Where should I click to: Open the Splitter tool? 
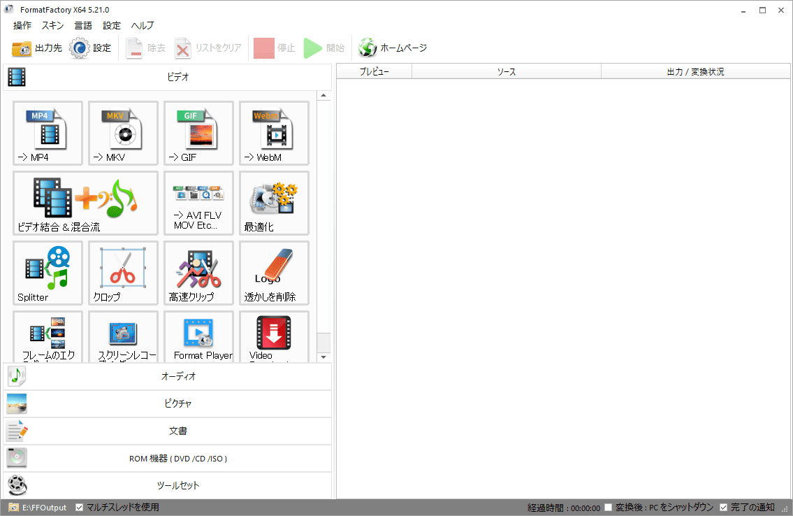click(x=48, y=273)
